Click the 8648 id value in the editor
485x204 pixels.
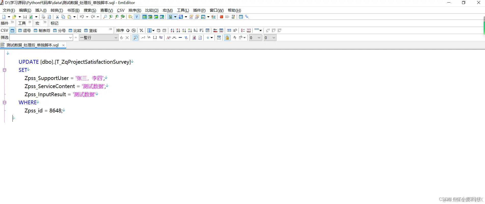tap(56, 111)
